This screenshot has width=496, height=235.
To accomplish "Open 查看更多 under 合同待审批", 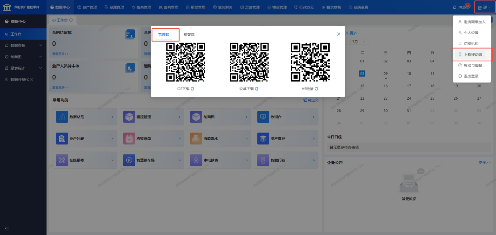I will [61, 53].
